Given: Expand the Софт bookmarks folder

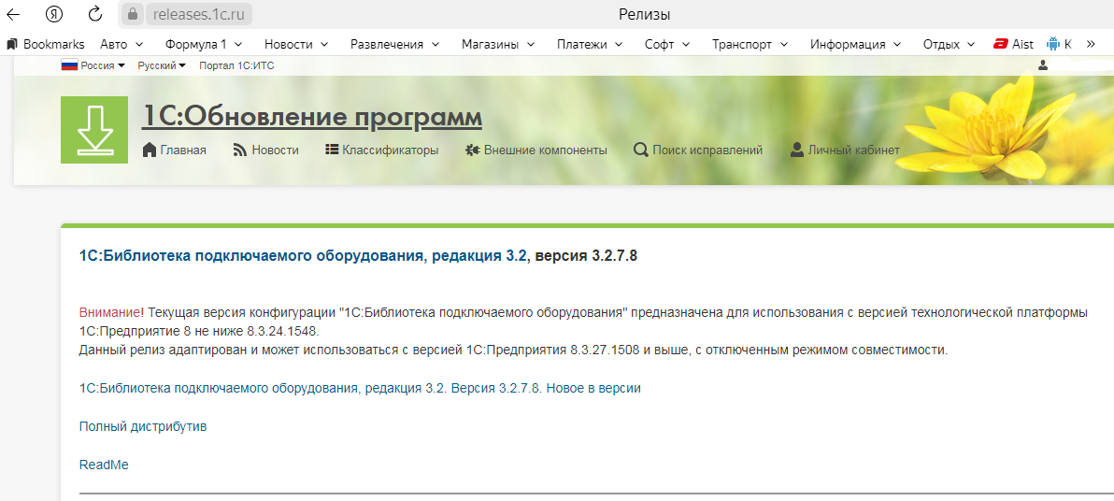Looking at the screenshot, I should [x=667, y=44].
